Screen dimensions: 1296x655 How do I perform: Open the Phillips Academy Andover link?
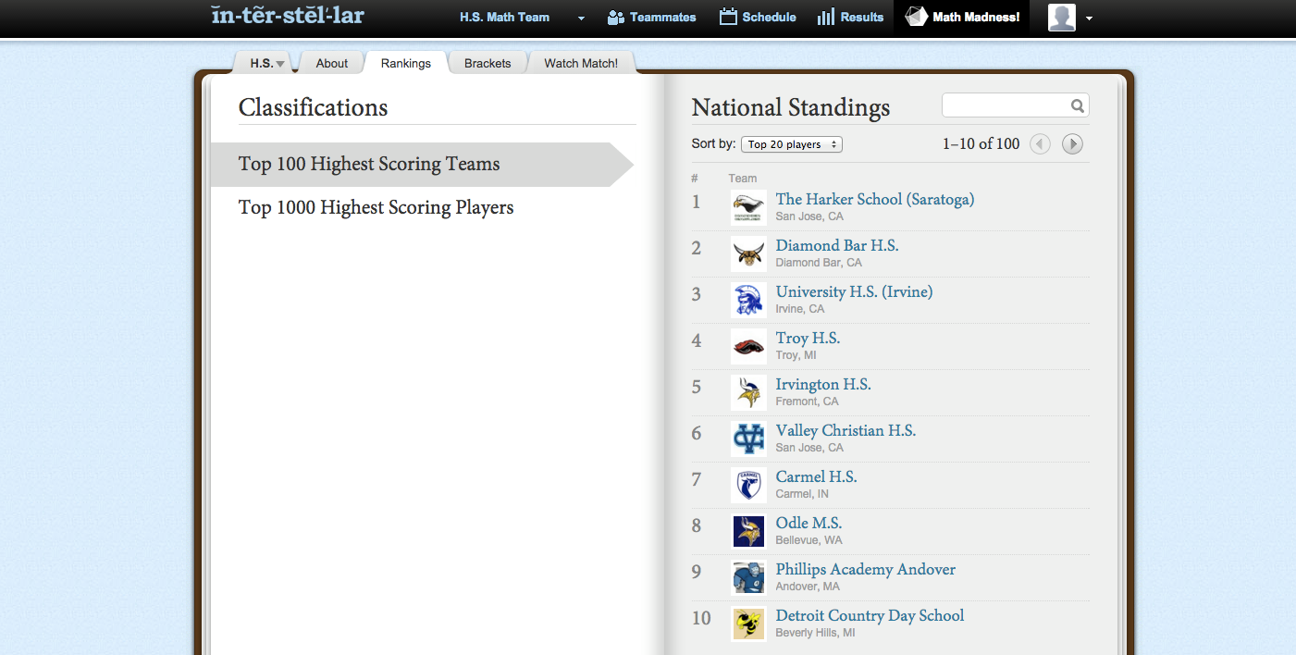[866, 569]
